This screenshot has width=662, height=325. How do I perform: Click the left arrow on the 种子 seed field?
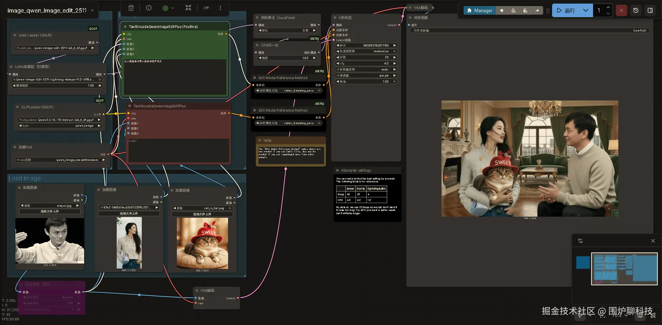[x=337, y=45]
